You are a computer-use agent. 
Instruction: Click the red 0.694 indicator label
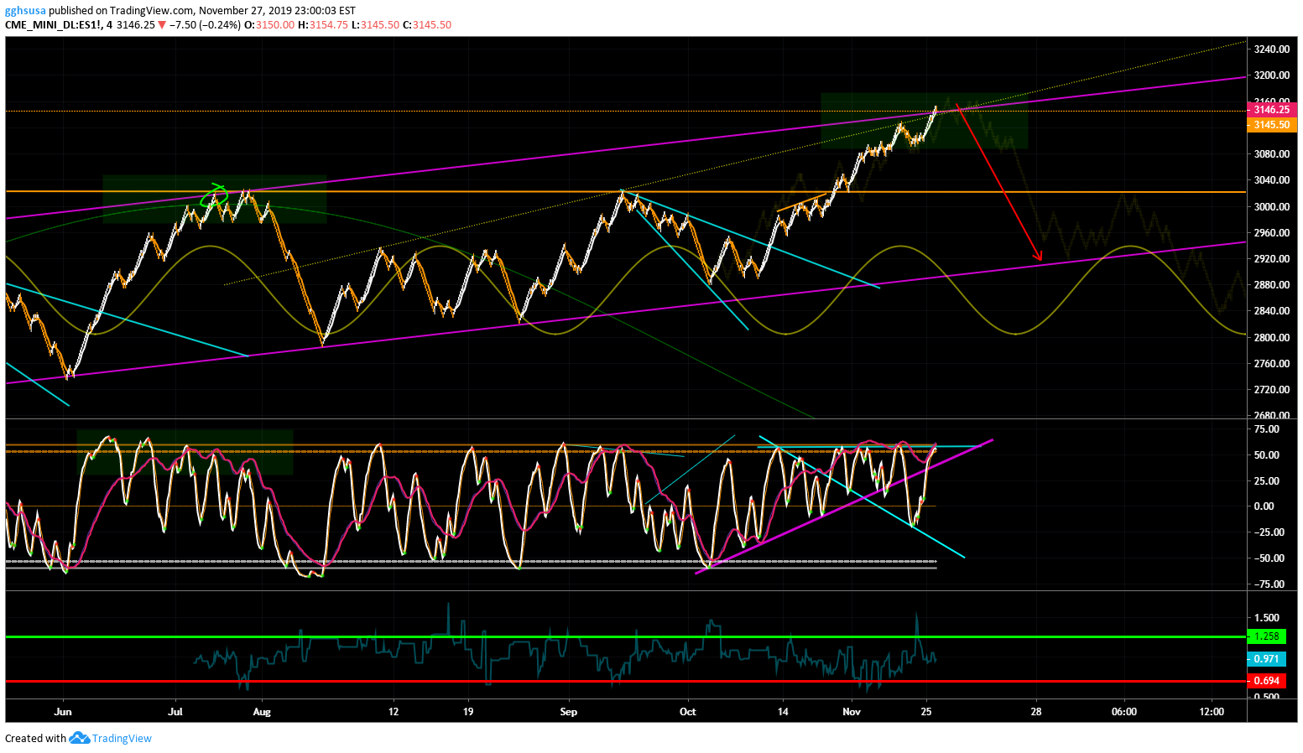pos(1266,681)
